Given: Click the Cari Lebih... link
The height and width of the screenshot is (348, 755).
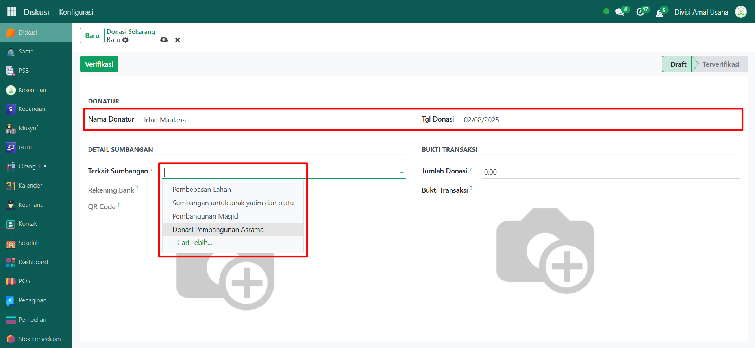Looking at the screenshot, I should 194,243.
